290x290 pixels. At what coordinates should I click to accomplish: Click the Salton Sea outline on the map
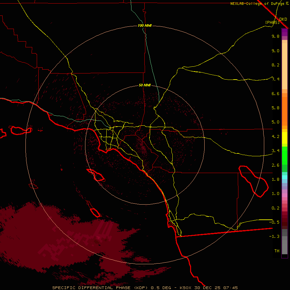pos(253,181)
